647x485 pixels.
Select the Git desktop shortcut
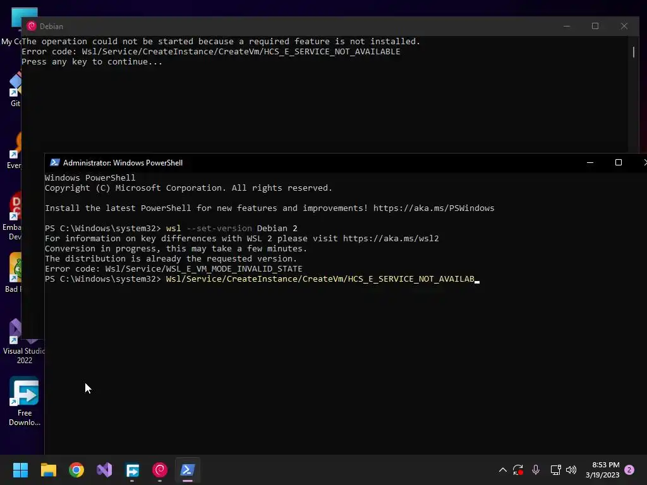tap(15, 88)
